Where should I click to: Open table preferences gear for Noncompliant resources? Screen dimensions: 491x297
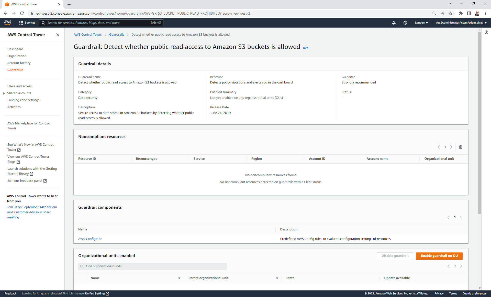click(460, 147)
